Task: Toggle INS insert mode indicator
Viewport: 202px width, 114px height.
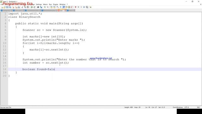Action: pos(198,107)
